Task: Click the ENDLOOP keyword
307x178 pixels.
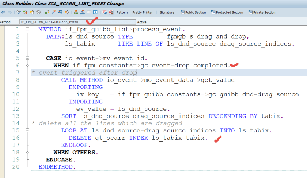Action: click(75, 145)
